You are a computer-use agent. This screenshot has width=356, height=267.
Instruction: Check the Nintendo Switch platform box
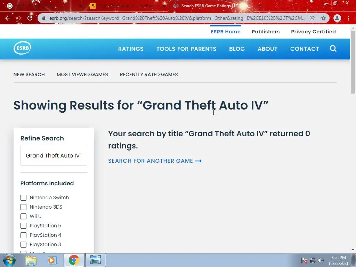(23, 197)
